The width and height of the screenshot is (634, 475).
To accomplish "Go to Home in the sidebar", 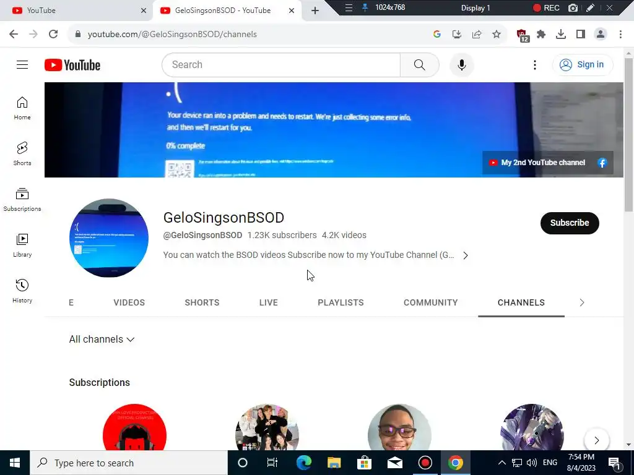I will coord(22,108).
